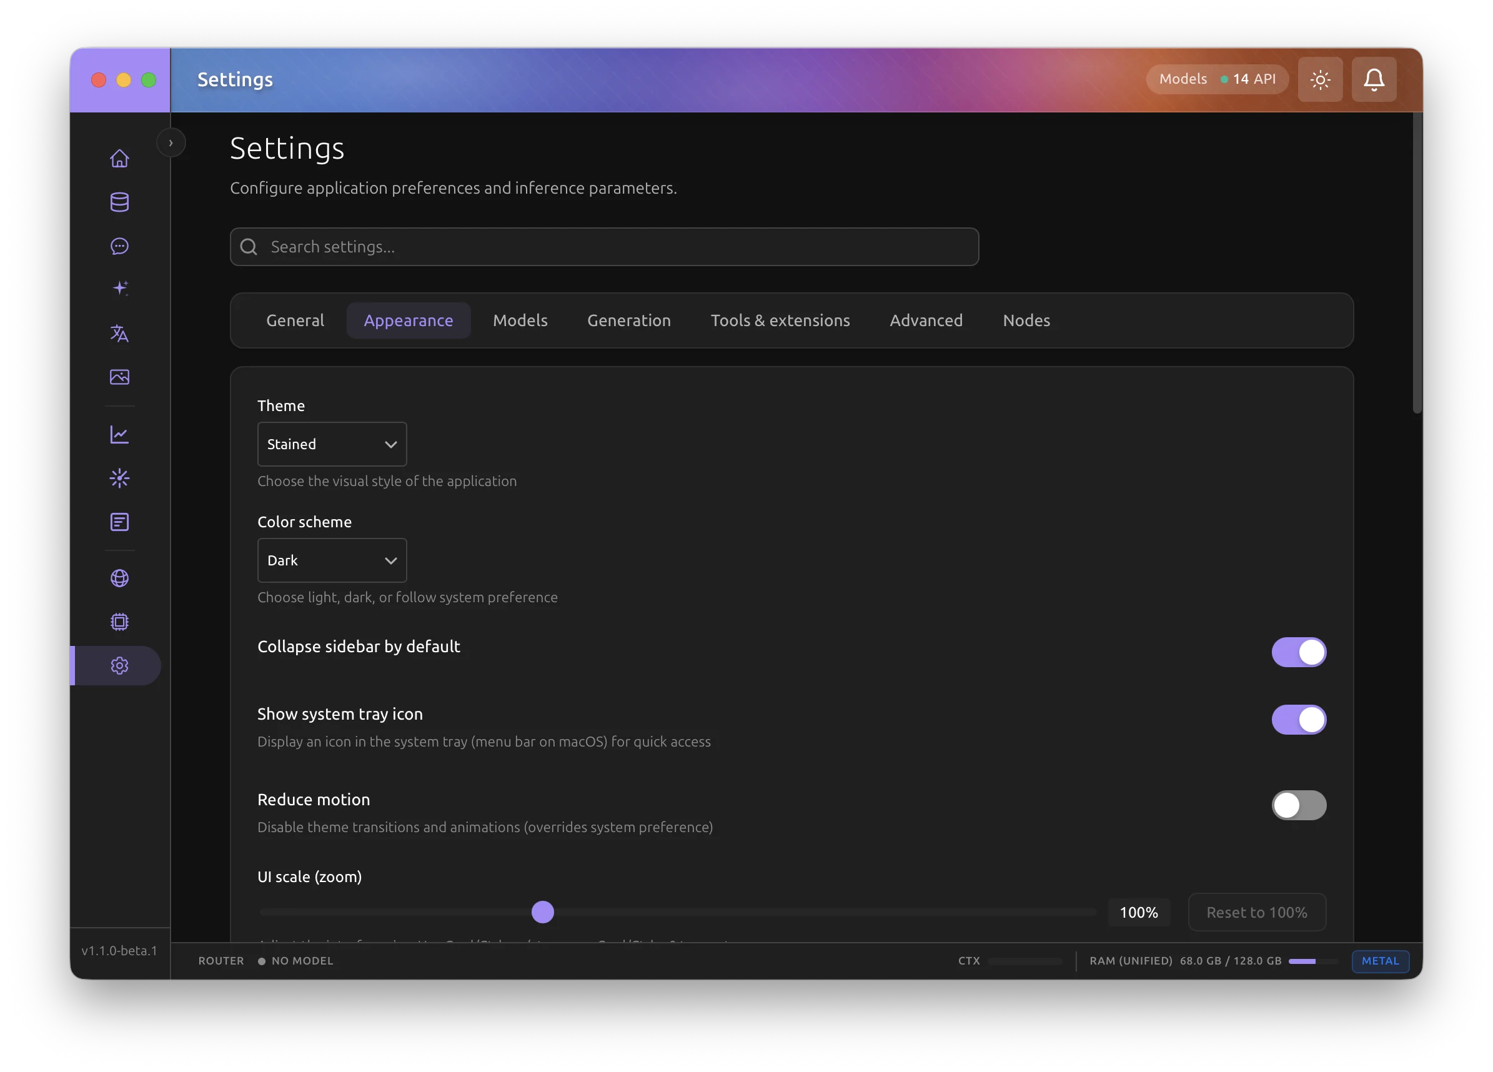This screenshot has height=1072, width=1493.
Task: Expand the sidebar with the chevron button
Action: [x=171, y=143]
